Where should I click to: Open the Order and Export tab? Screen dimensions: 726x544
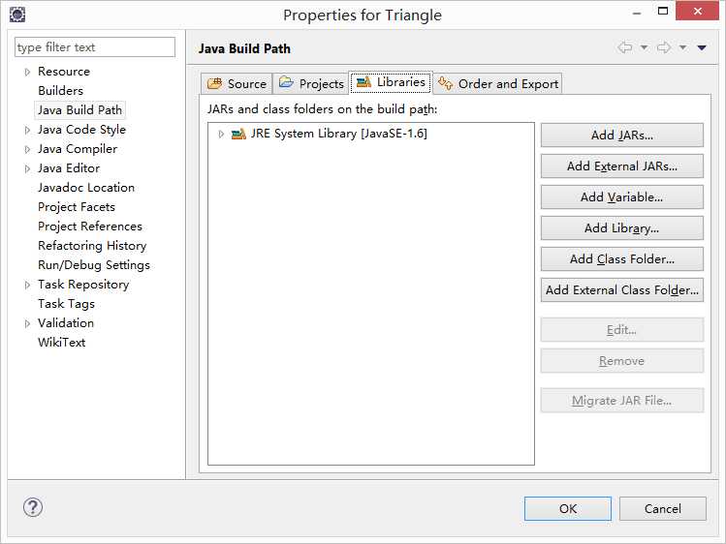[498, 83]
